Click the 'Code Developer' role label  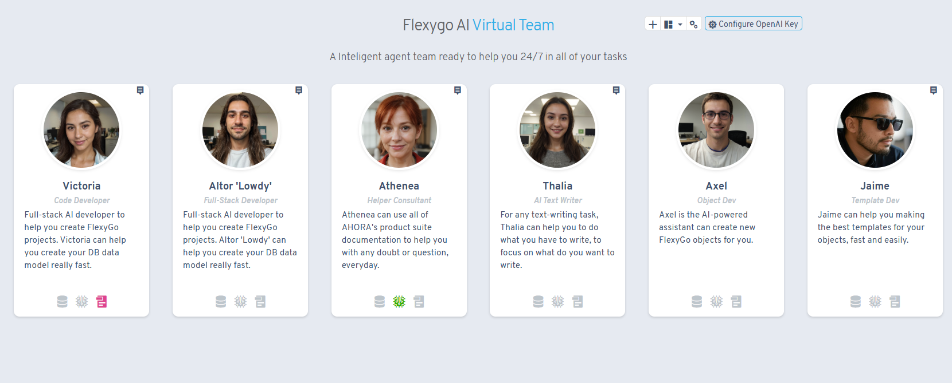pyautogui.click(x=81, y=200)
